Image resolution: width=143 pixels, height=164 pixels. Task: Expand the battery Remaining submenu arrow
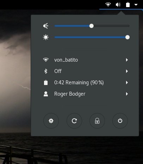[x=127, y=83]
